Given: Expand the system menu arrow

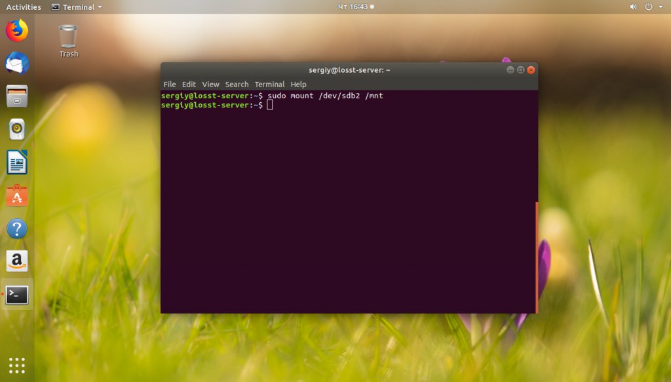Looking at the screenshot, I should point(661,7).
